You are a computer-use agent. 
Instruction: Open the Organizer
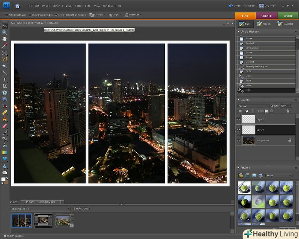coord(268,6)
